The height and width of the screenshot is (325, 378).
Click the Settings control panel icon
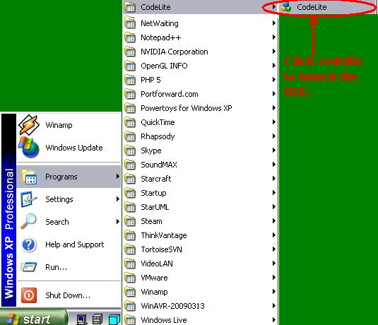pyautogui.click(x=29, y=199)
